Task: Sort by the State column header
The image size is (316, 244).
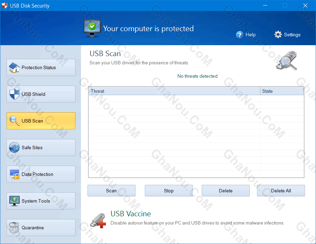Action: point(282,91)
